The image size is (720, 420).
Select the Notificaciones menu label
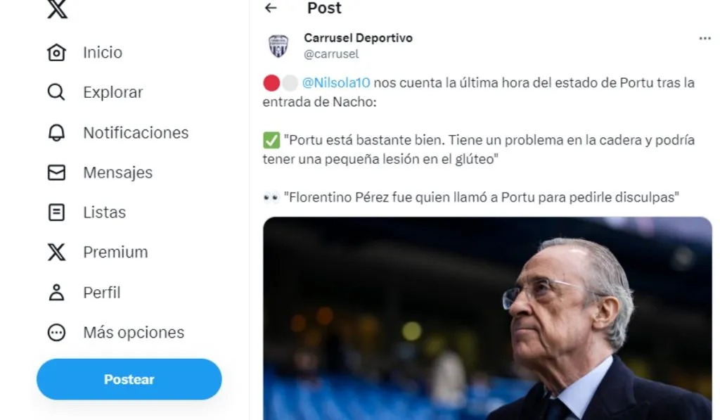coord(136,132)
